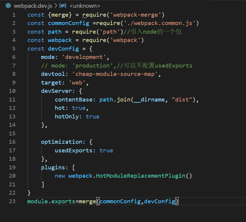
Task: Click hot: true value on line 12
Action: (79, 108)
